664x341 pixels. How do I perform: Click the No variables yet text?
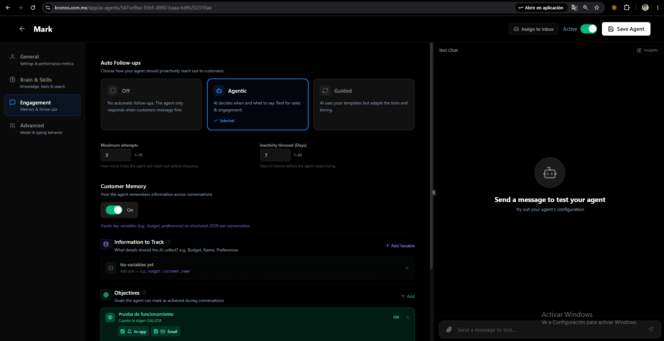(137, 265)
